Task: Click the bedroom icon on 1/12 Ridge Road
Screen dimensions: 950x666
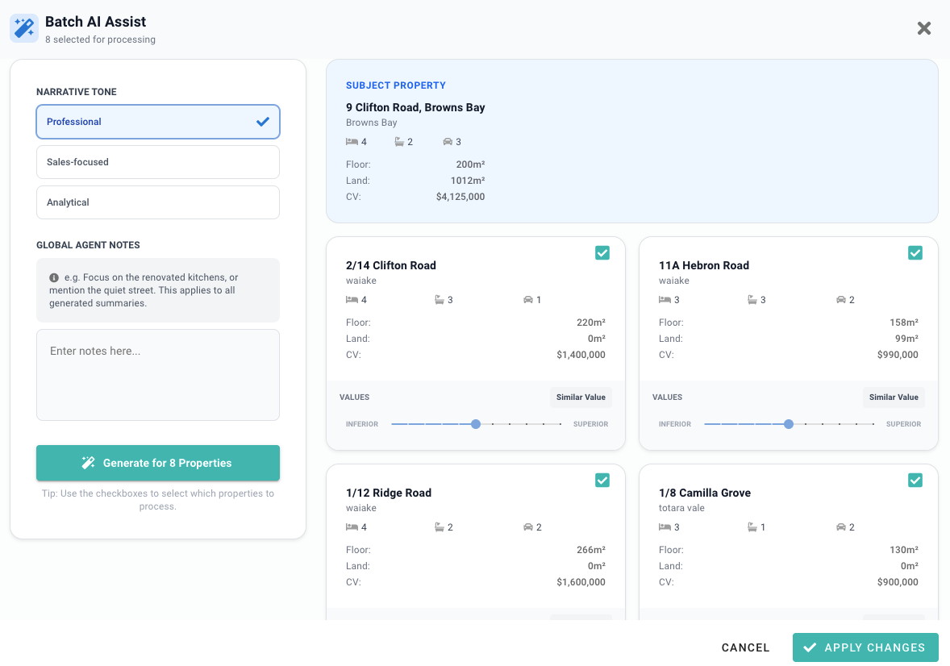Action: 352,527
